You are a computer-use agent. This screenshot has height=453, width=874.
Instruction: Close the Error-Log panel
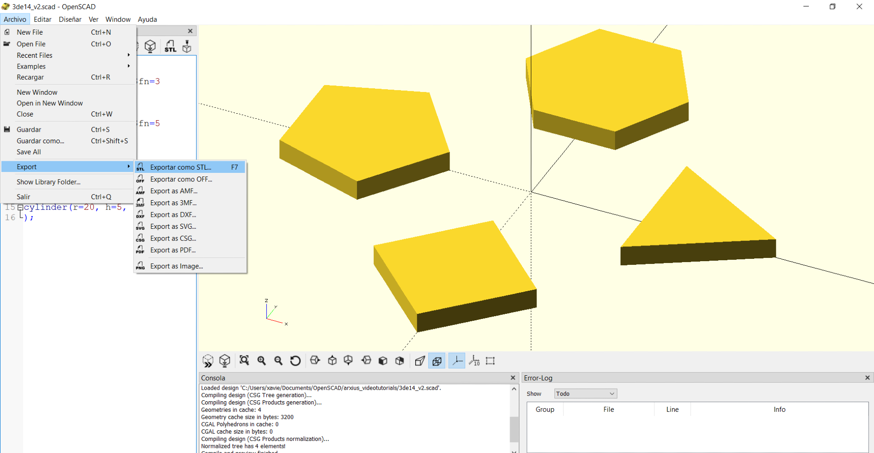point(868,378)
